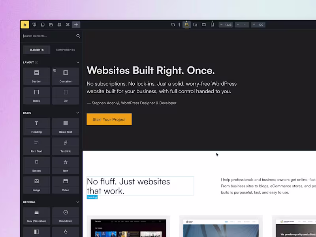Collapse the General group chevron
Image resolution: width=316 pixels, height=237 pixels.
click(77, 202)
